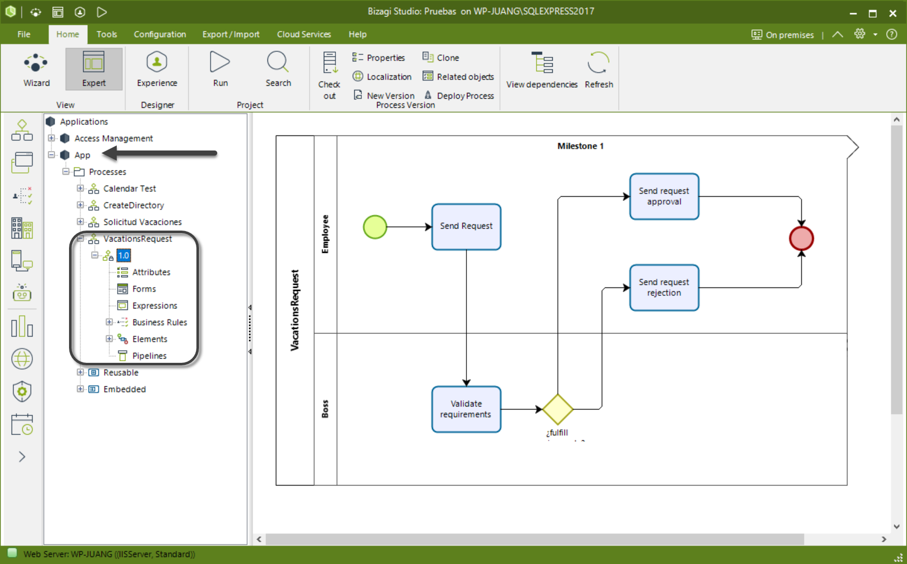
Task: Click the quick access play icon in title bar
Action: [x=102, y=12]
